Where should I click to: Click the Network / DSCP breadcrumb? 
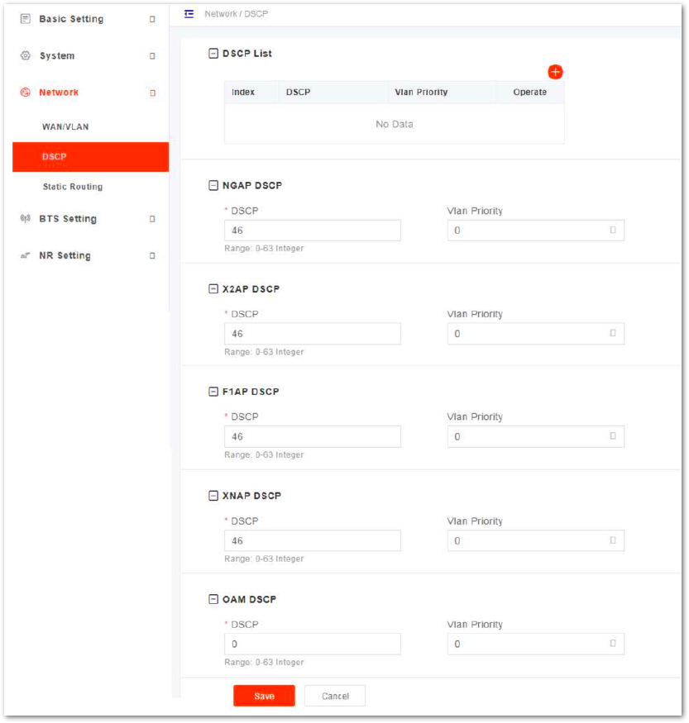point(237,14)
